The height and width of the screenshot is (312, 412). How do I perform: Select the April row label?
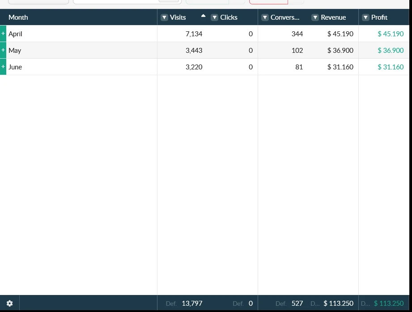pyautogui.click(x=15, y=34)
